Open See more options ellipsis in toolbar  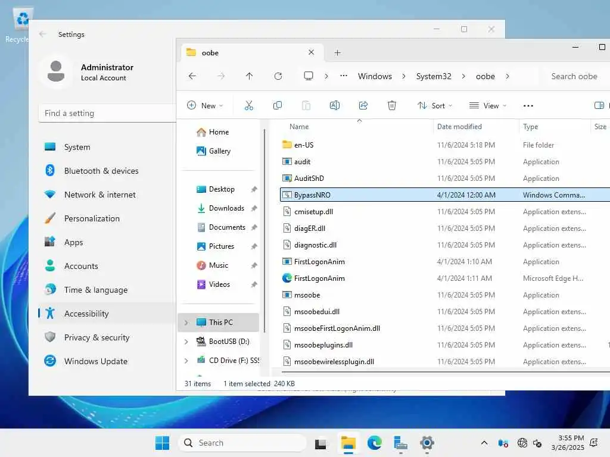528,106
